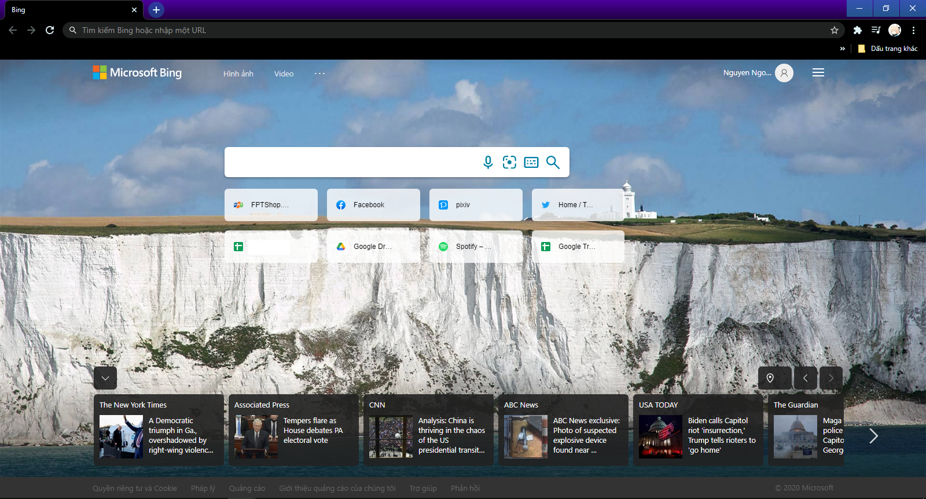Image resolution: width=926 pixels, height=499 pixels.
Task: Show previous background image
Action: 806,378
